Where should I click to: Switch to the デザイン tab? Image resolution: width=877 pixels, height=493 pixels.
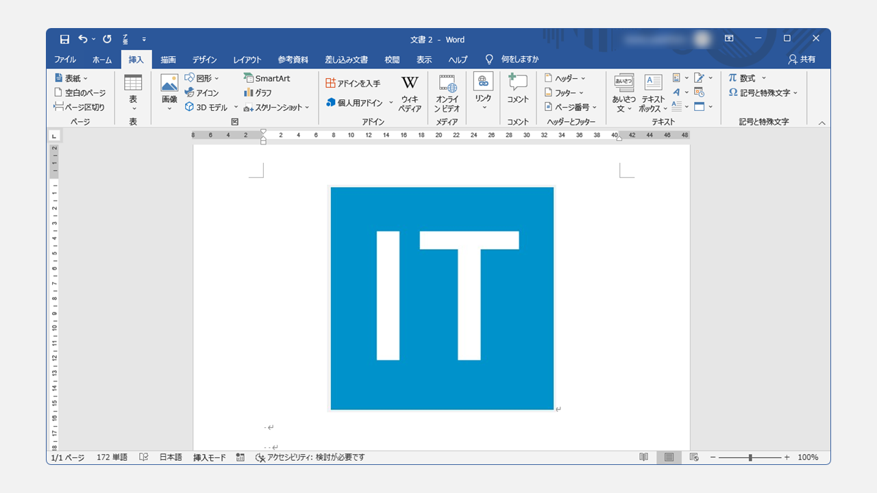205,60
